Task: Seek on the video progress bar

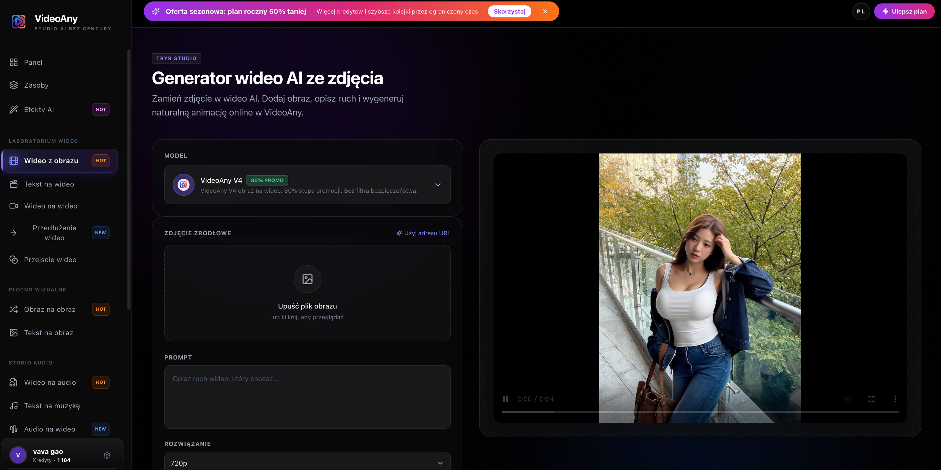Action: click(x=700, y=412)
